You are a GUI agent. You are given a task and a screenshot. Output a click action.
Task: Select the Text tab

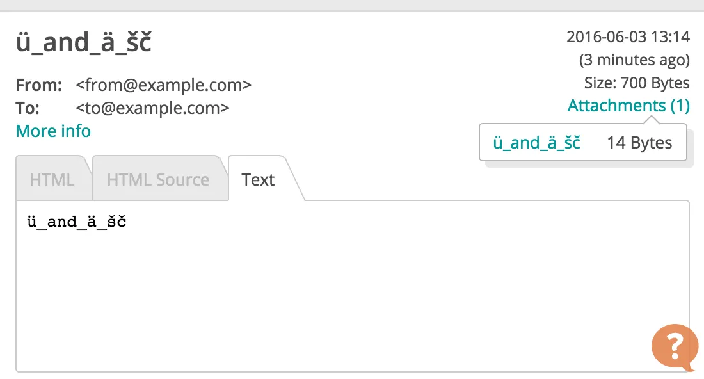pyautogui.click(x=258, y=180)
